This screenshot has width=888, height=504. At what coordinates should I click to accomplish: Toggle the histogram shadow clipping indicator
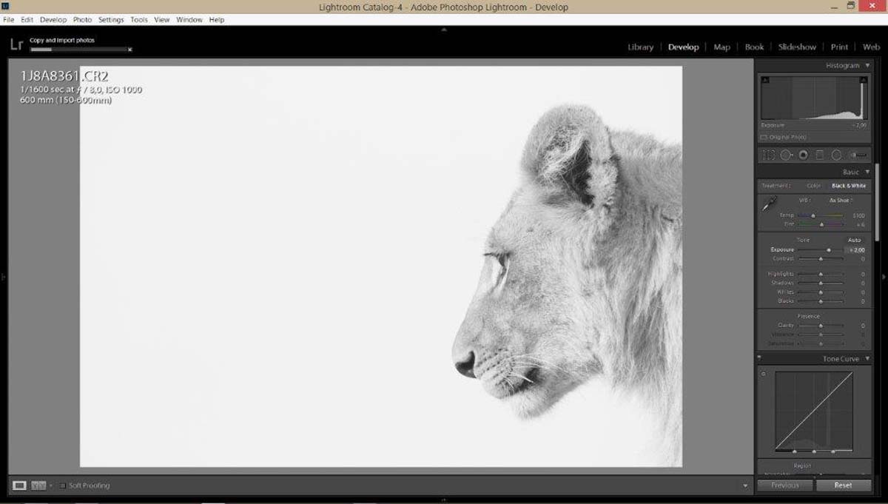tap(765, 80)
